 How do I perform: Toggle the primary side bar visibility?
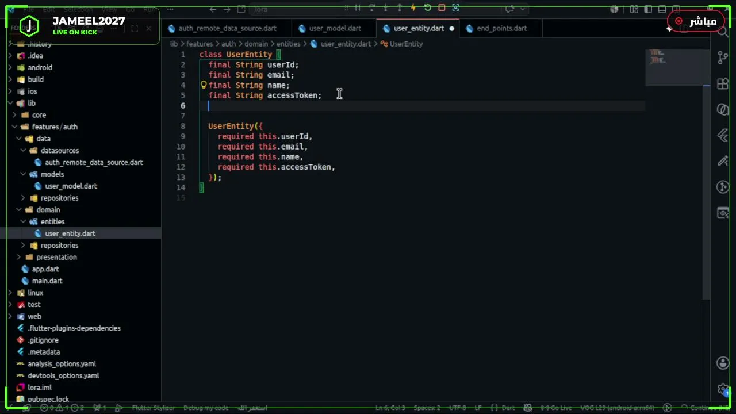pos(648,9)
